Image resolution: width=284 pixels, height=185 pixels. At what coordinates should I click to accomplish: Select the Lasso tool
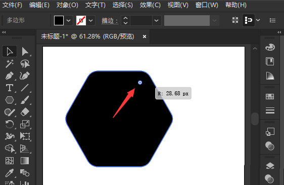tap(25, 63)
